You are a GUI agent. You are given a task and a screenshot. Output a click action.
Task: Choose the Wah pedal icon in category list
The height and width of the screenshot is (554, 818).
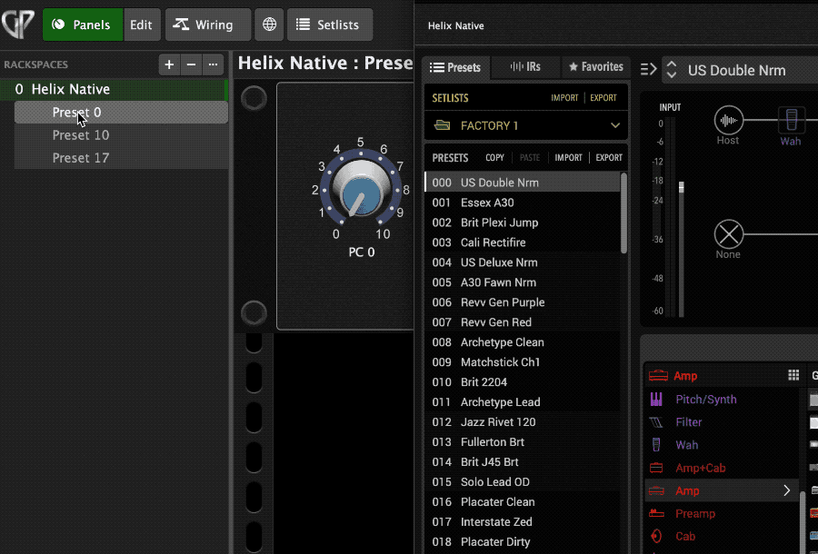(656, 445)
